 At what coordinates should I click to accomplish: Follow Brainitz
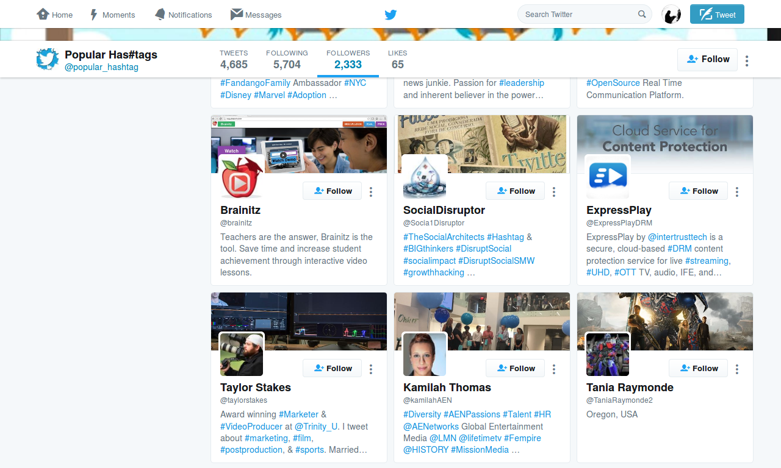coord(332,191)
